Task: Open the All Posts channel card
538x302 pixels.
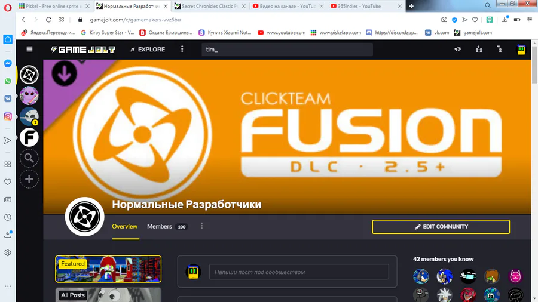Action: coord(108,295)
